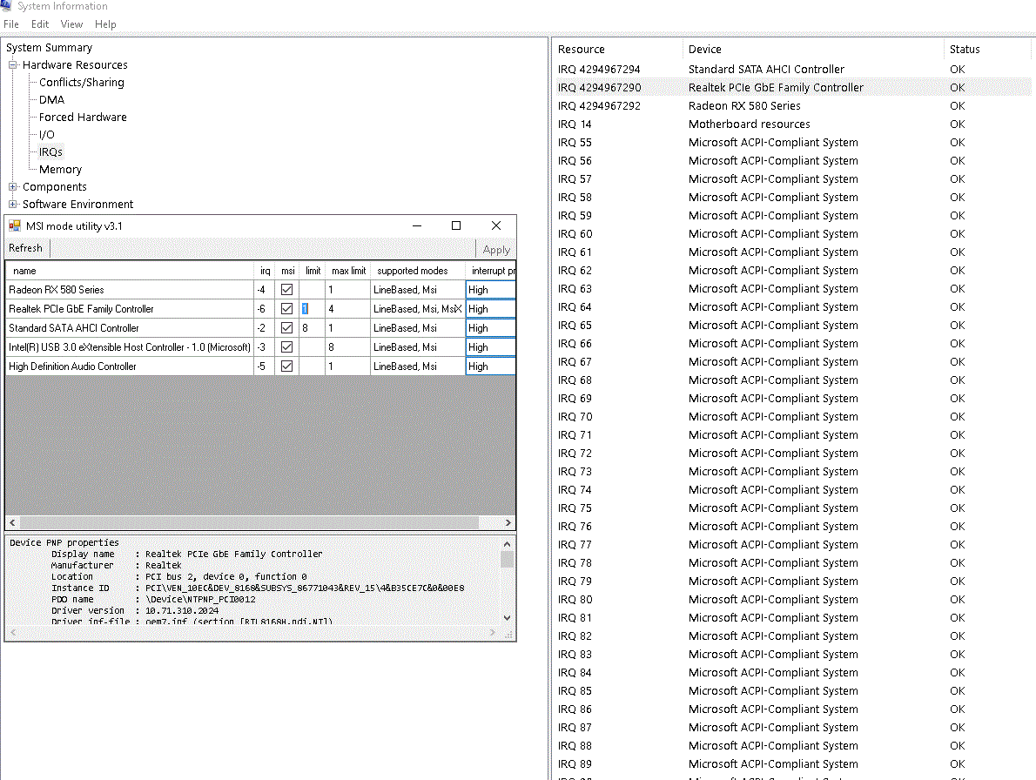Open the View menu

(x=71, y=24)
